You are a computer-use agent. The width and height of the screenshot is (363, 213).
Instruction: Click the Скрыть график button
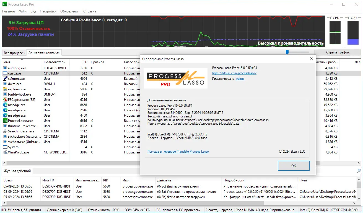coord(338,52)
